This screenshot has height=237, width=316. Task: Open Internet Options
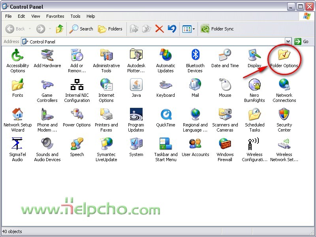(x=106, y=90)
